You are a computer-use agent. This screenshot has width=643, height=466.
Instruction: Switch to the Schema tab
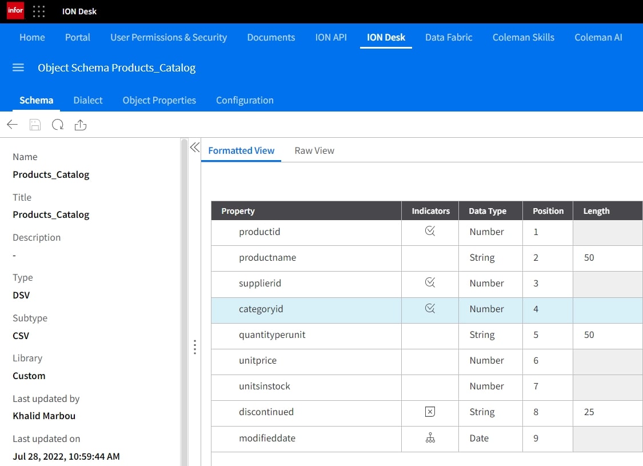37,101
